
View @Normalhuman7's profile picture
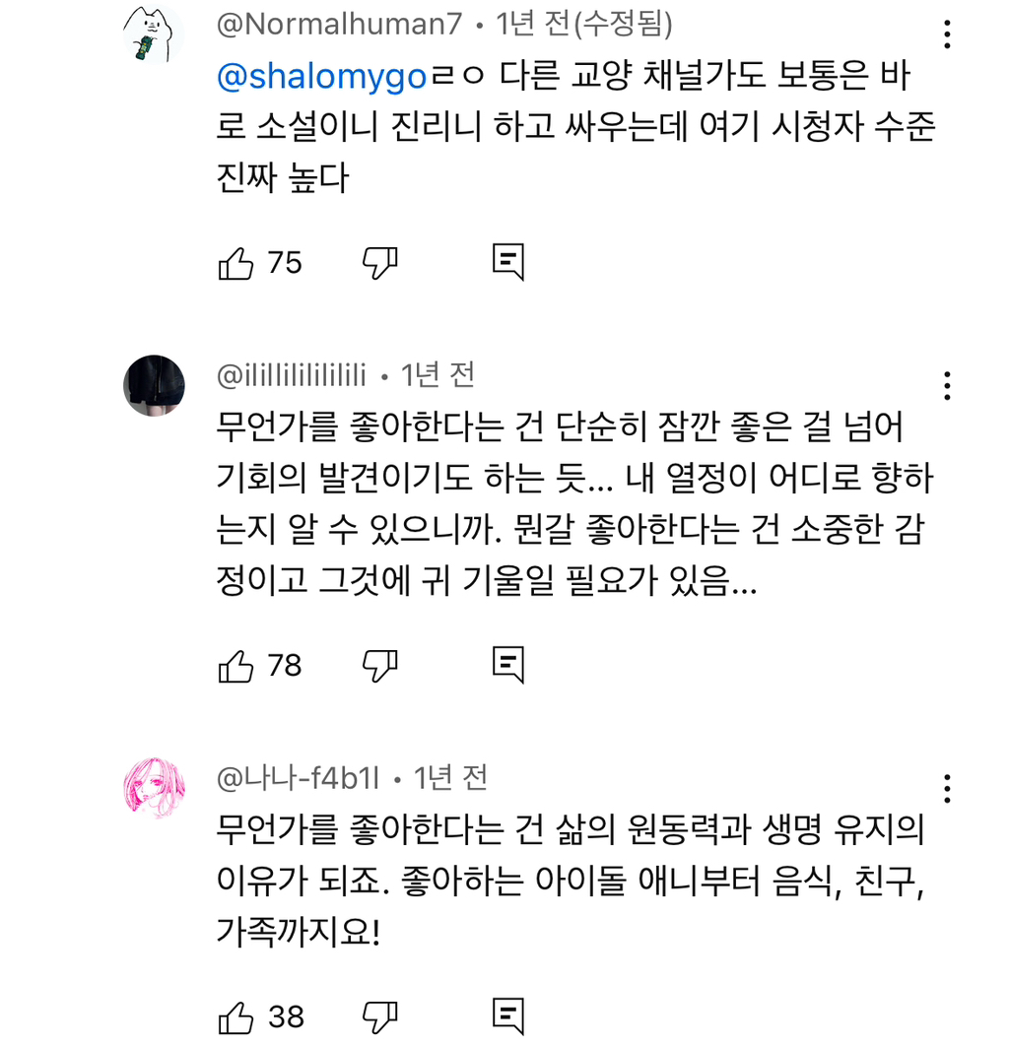coord(154,31)
